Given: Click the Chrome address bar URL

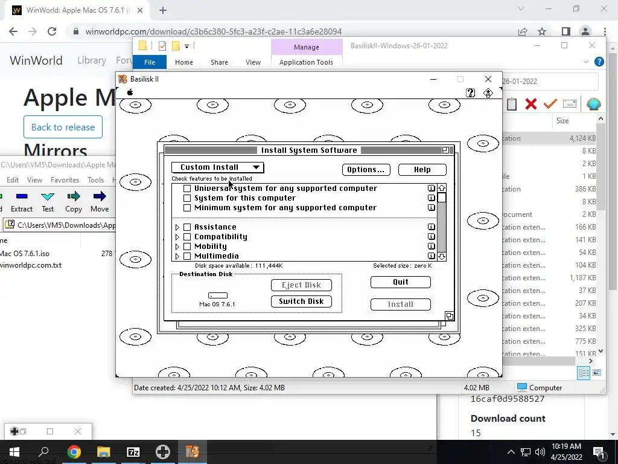Looking at the screenshot, I should pos(214,31).
